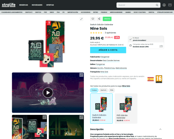The image size is (174, 139).
Task: Select the Switch filter pill
Action: pyautogui.click(x=103, y=90)
